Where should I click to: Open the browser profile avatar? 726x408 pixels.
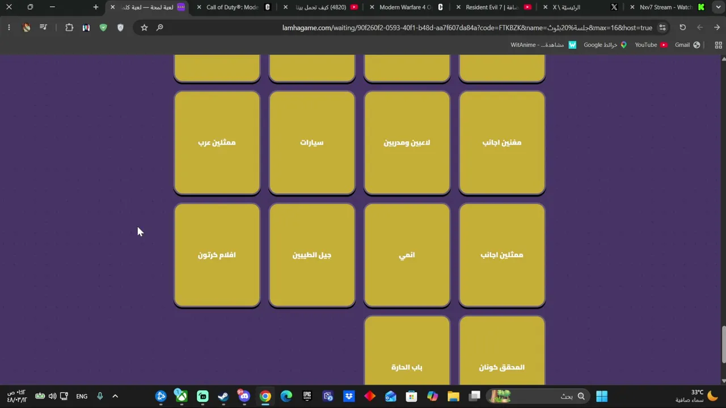point(26,27)
